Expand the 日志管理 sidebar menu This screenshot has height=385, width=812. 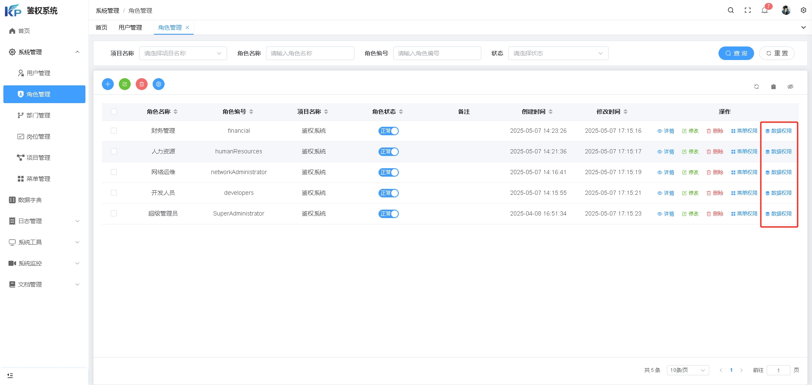click(44, 221)
